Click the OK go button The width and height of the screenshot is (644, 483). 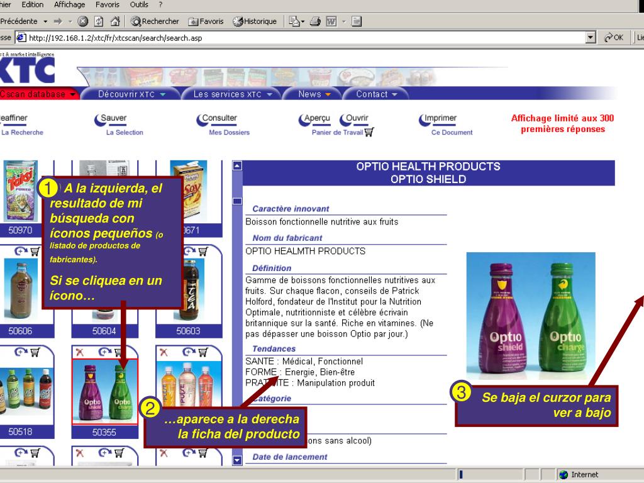click(614, 38)
